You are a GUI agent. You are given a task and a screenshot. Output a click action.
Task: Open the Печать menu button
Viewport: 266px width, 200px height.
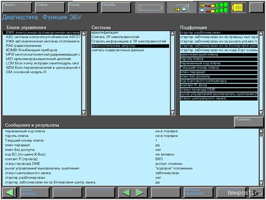pos(16,6)
